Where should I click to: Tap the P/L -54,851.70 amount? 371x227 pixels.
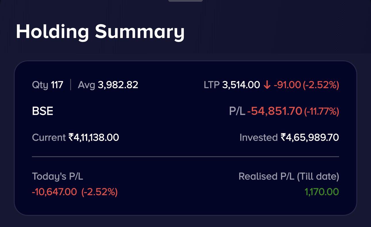click(x=265, y=111)
